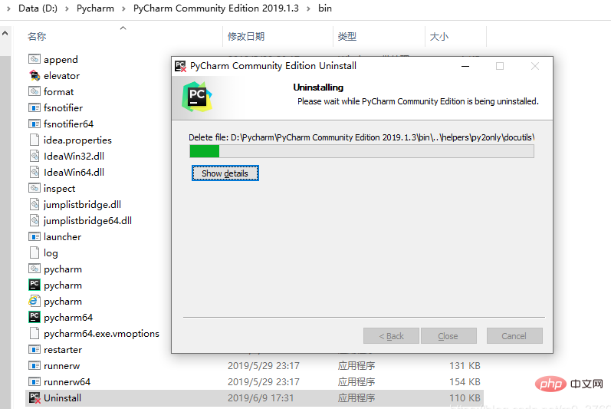611x409 pixels.
Task: Click the PyCharm logo in uninstall header
Action: pos(197,96)
